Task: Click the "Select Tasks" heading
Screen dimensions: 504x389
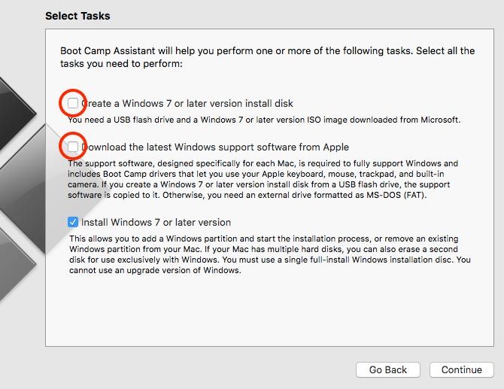Action: coord(77,16)
